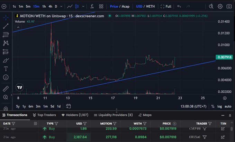Collapse the left drawing toolbar arrow
This screenshot has height=142, width=235.
(11, 95)
